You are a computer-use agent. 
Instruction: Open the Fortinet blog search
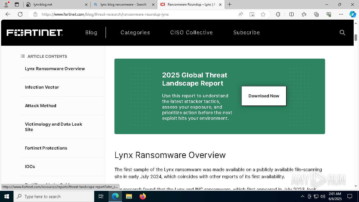pos(342,33)
